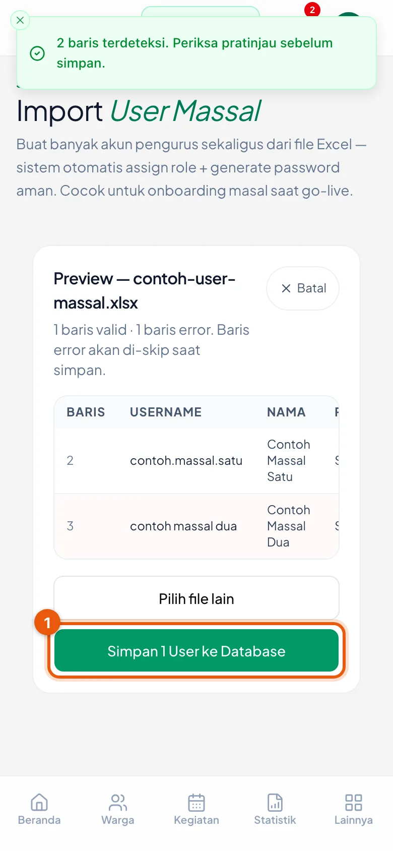Click Contoh Massal Satu name cell
The width and height of the screenshot is (393, 851).
click(x=288, y=461)
